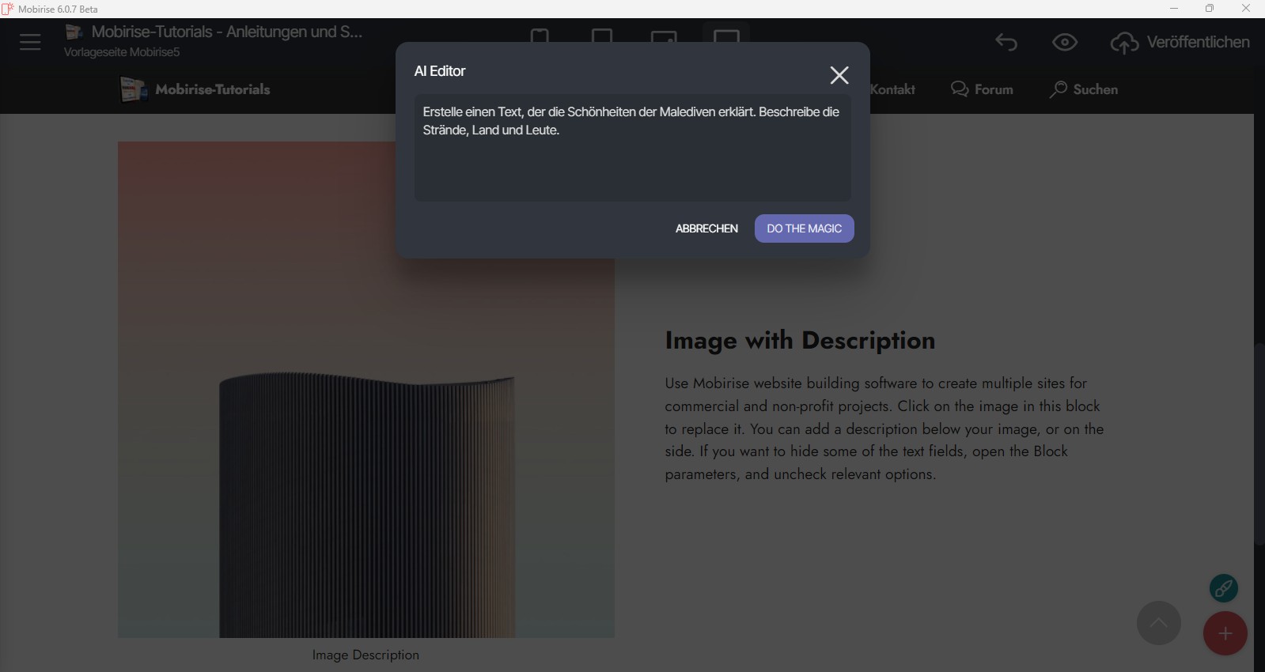This screenshot has height=672, width=1265.
Task: Click the Veröffentlichen cloud upload icon
Action: [1124, 43]
